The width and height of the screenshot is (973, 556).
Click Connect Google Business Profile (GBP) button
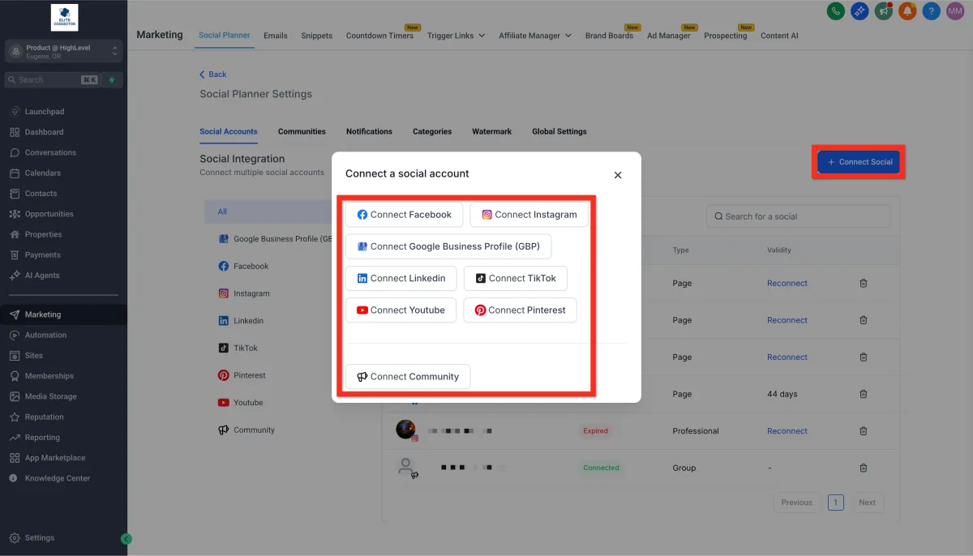click(x=448, y=246)
